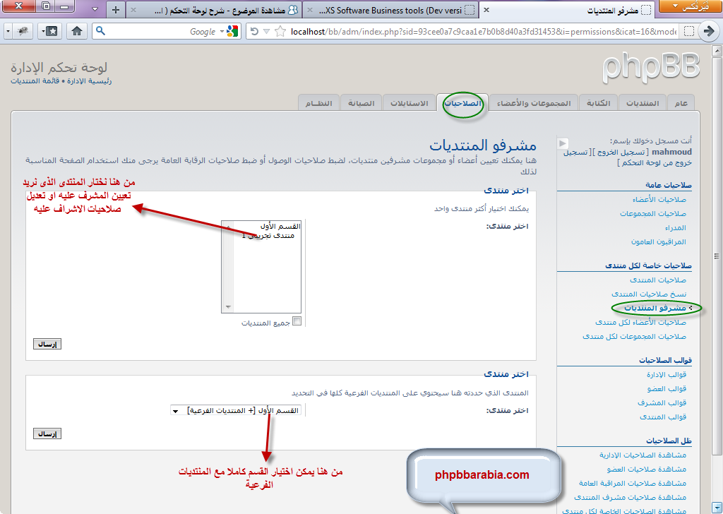Open صلاحيات المجموعات sidebar link
The image size is (723, 514).
coord(652,214)
